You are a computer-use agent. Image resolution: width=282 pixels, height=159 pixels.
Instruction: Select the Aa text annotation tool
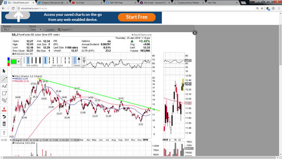(x=4, y=86)
